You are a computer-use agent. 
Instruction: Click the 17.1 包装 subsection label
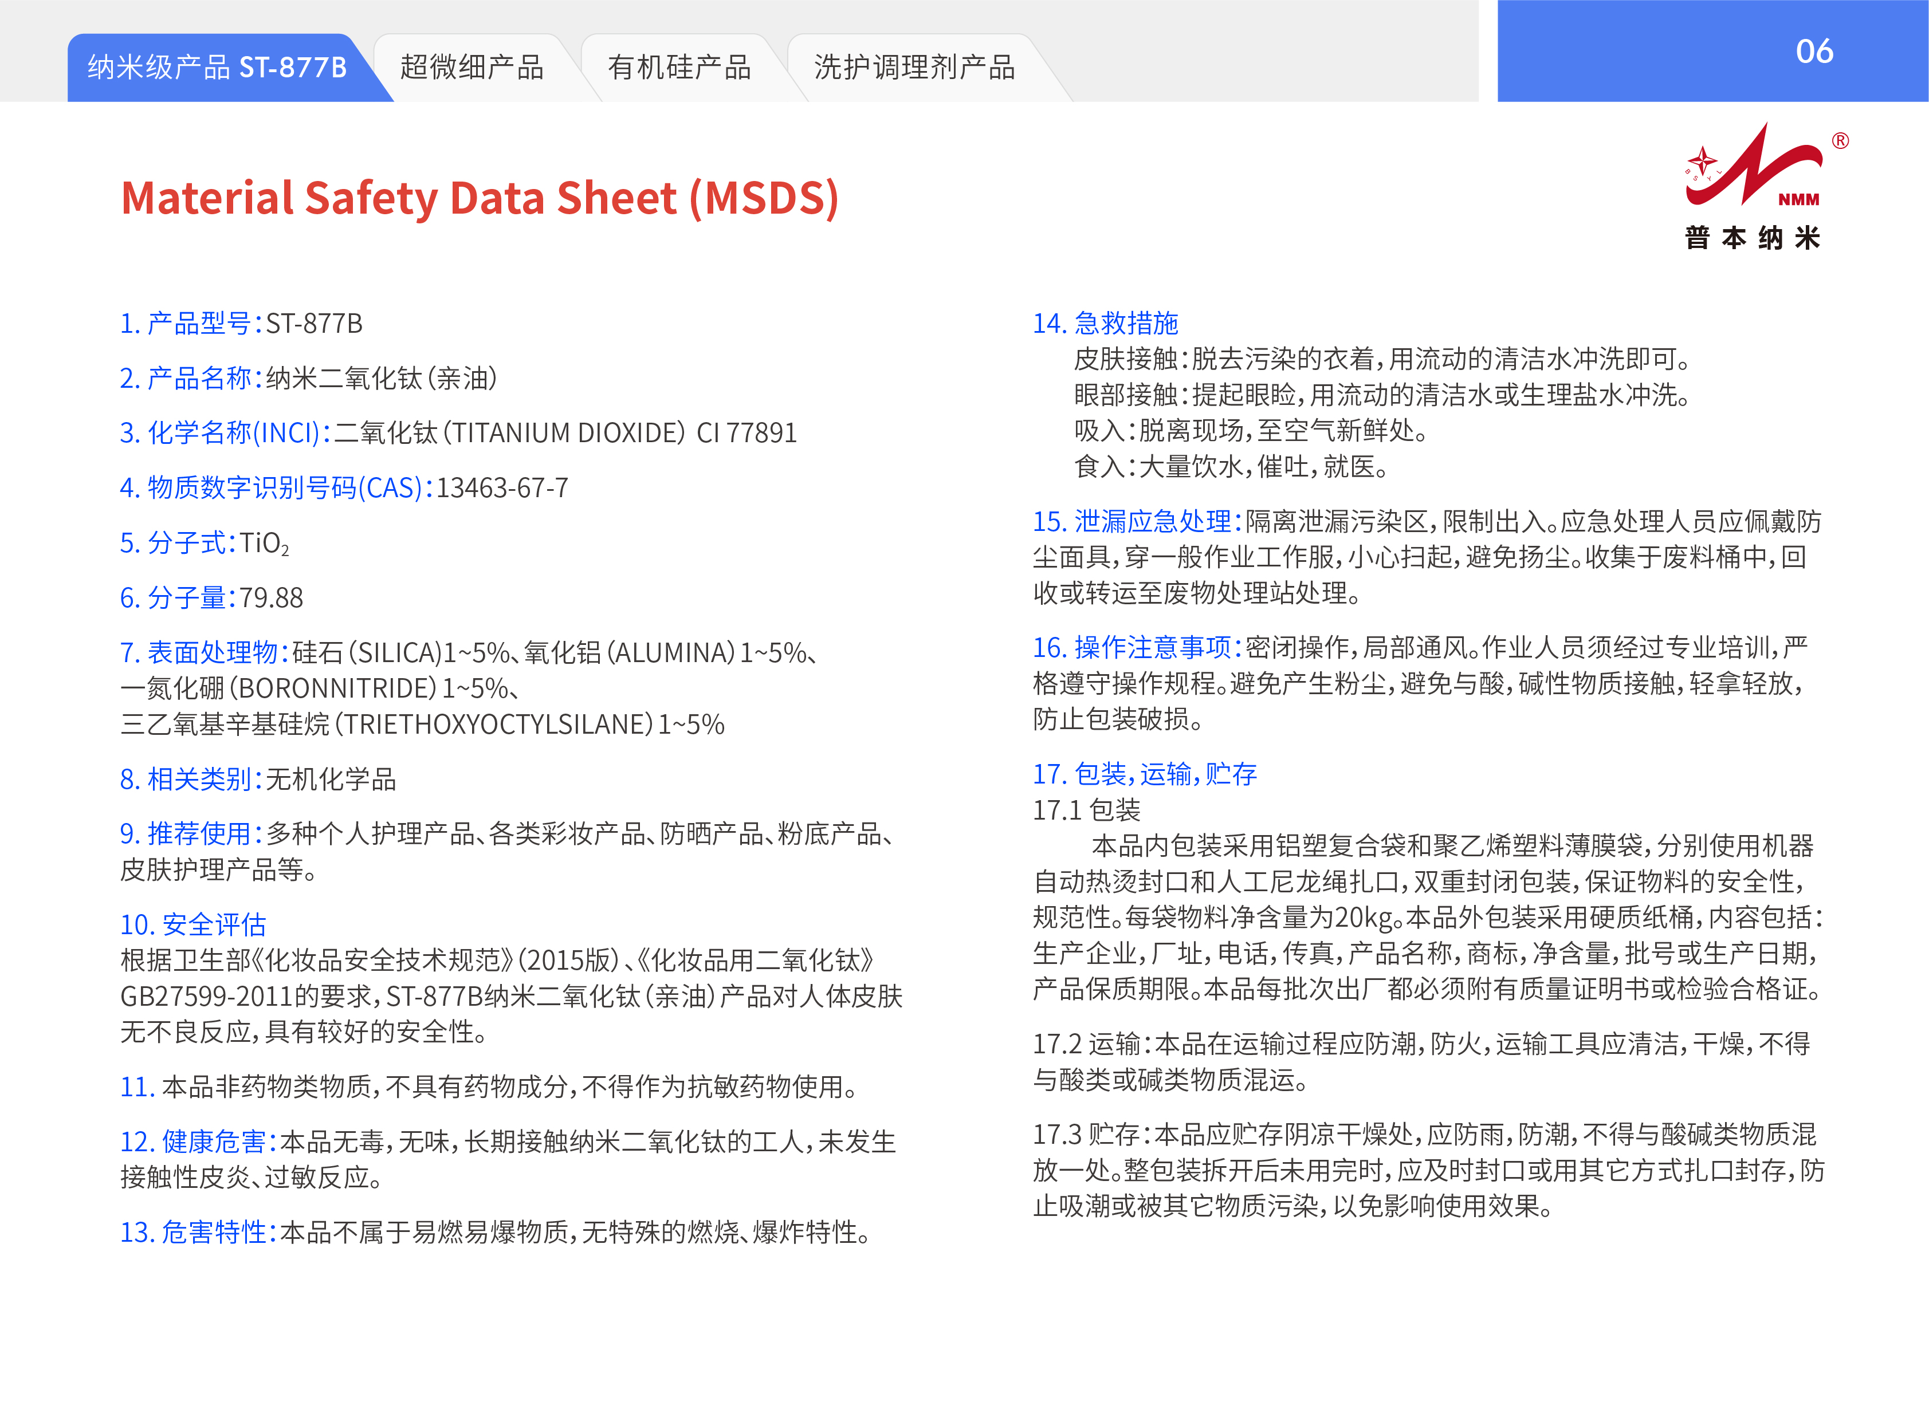tap(1086, 809)
